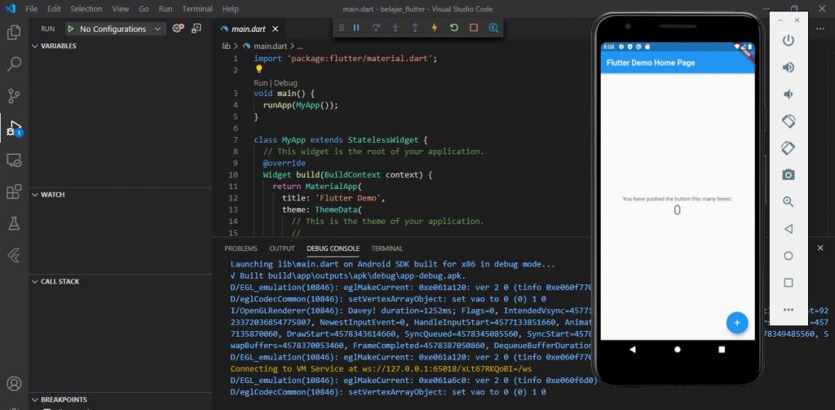Screen dimensions: 835x410
Task: Click main.dart in the breadcrumb
Action: click(x=269, y=46)
